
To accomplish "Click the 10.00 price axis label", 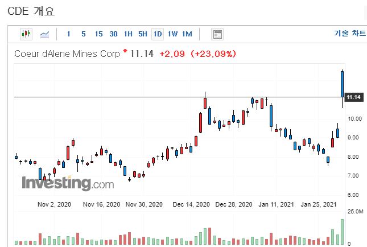I will [x=355, y=119].
